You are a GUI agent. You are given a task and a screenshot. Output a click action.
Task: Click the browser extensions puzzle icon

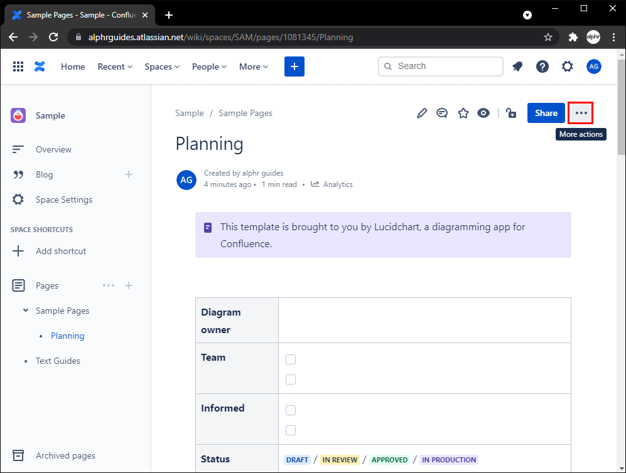573,37
